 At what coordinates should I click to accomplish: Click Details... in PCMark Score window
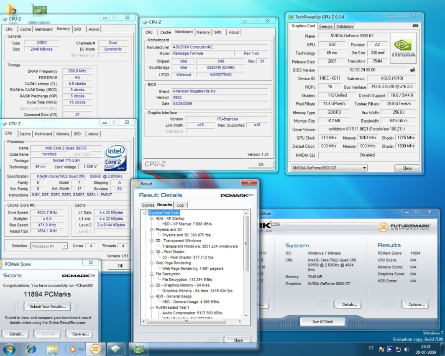(x=17, y=334)
